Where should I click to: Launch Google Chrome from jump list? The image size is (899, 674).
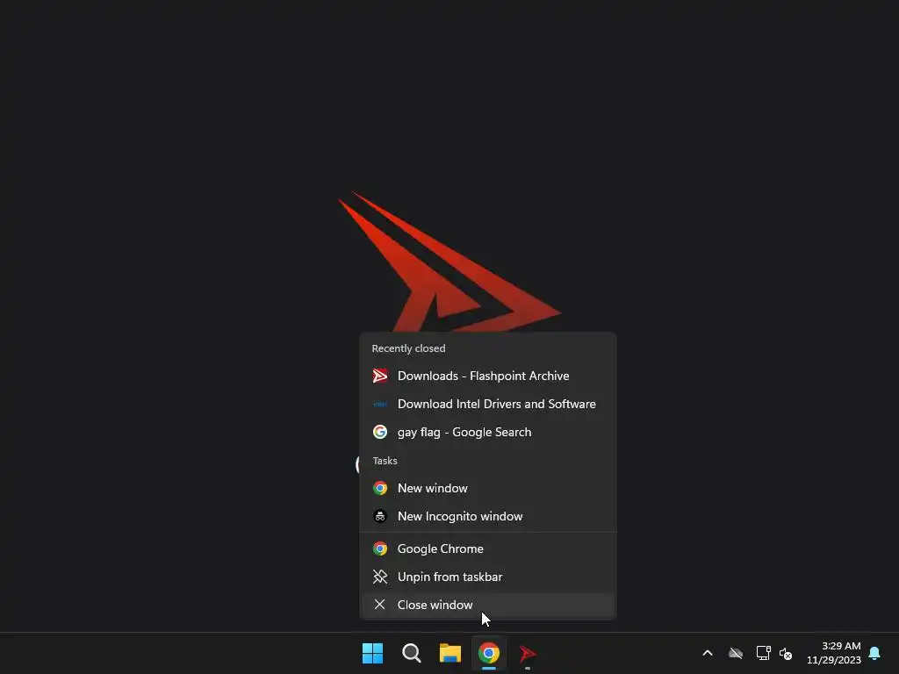pos(488,549)
